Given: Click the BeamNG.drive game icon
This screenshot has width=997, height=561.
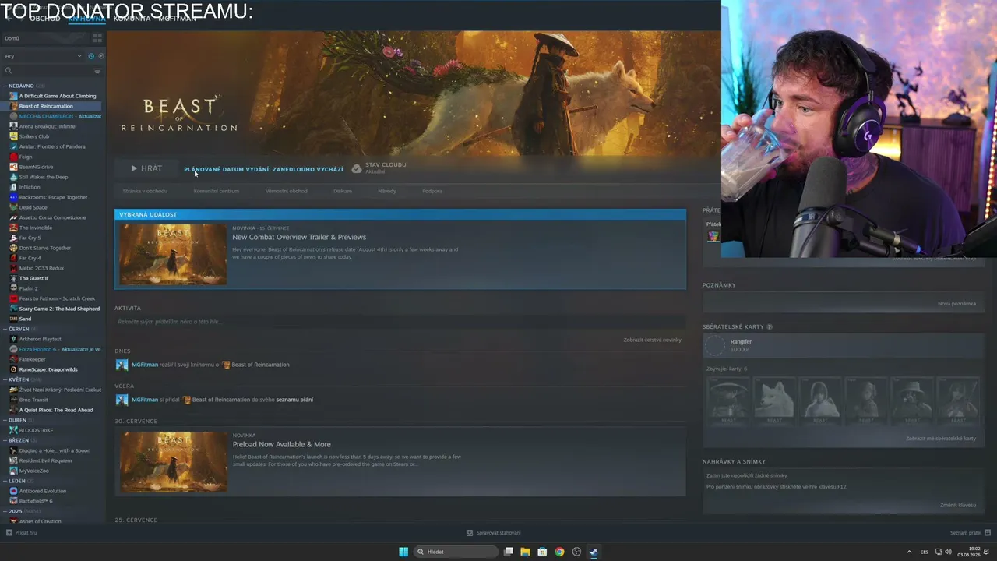Looking at the screenshot, I should tap(14, 167).
